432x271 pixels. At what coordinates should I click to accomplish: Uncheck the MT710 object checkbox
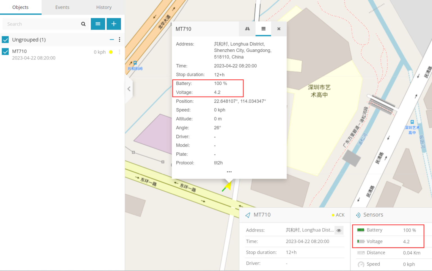(x=5, y=51)
